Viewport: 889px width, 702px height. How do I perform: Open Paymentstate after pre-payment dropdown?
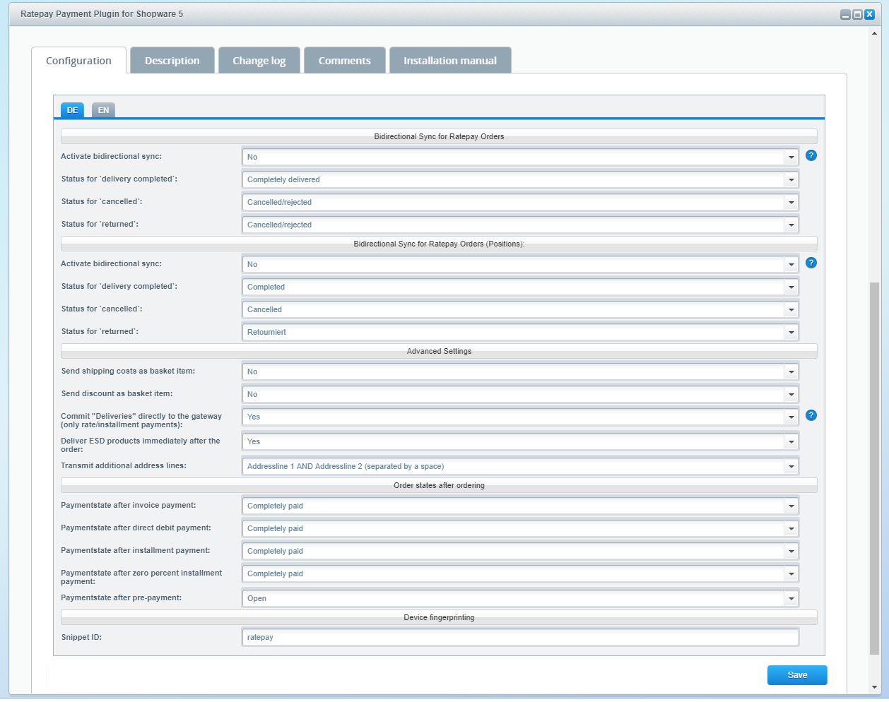pos(791,599)
